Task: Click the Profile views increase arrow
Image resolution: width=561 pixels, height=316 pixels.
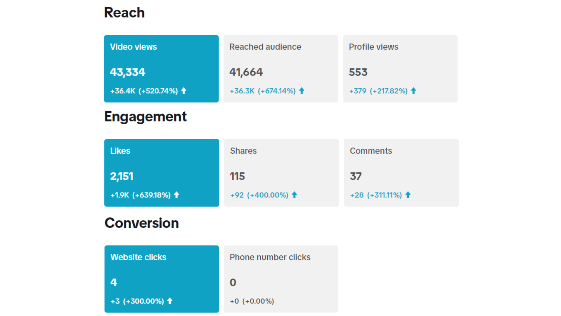Action: (x=413, y=91)
